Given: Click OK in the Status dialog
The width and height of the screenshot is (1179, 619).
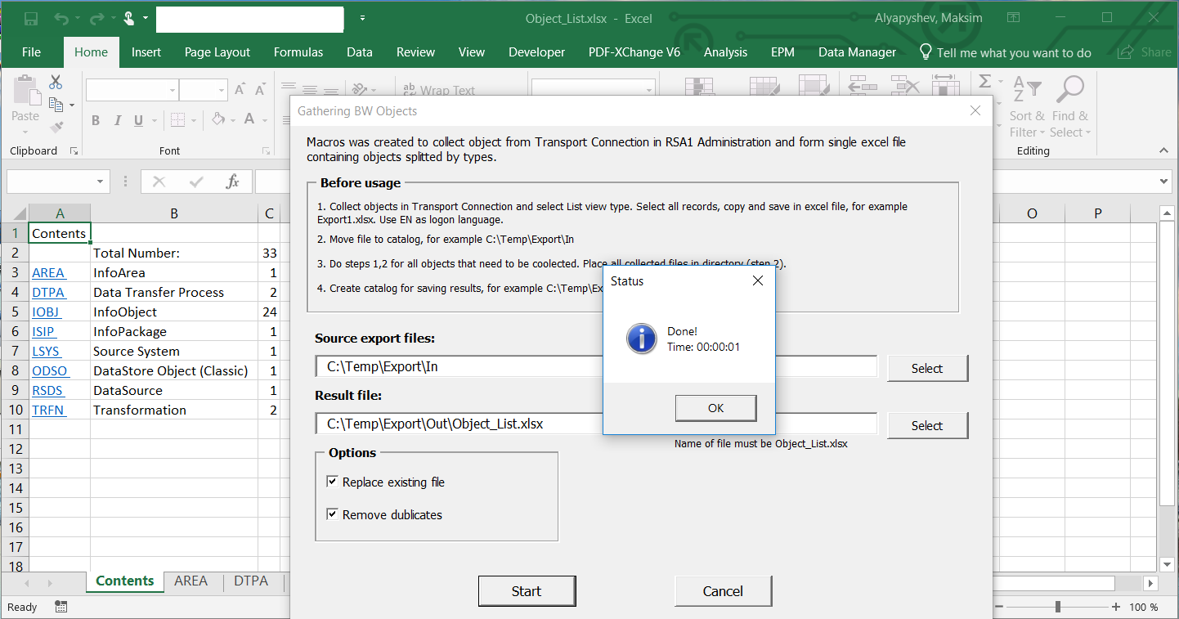Looking at the screenshot, I should (715, 408).
